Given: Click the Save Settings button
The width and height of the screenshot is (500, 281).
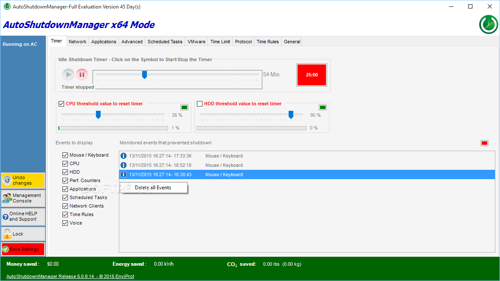Looking at the screenshot, I should pyautogui.click(x=23, y=249).
